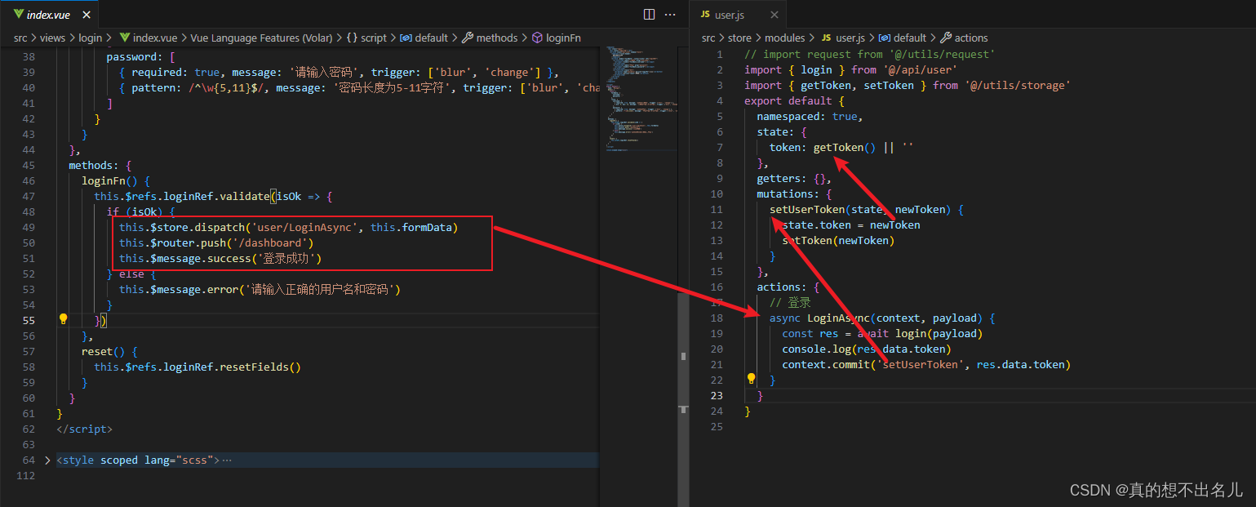Place cursor on 'methods: {' line

pyautogui.click(x=100, y=165)
